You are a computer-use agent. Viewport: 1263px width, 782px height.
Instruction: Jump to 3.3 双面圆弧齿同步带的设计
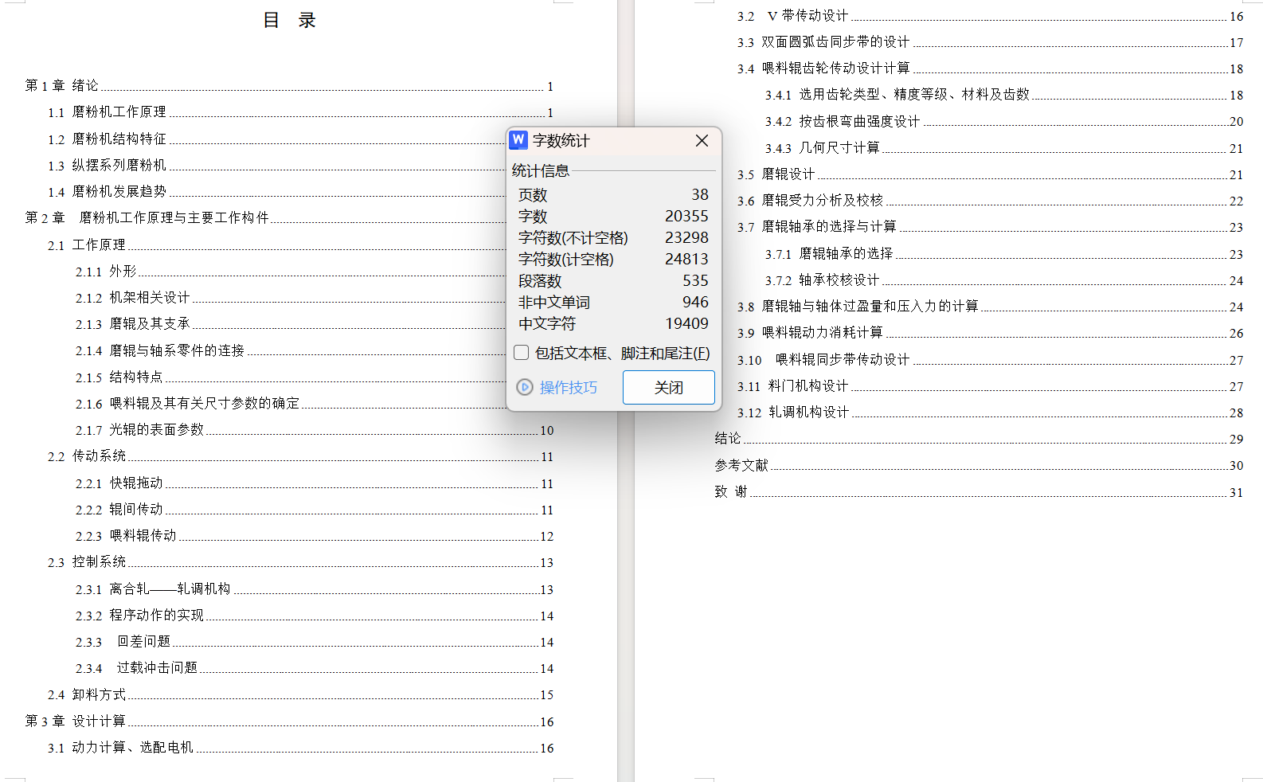990,42
